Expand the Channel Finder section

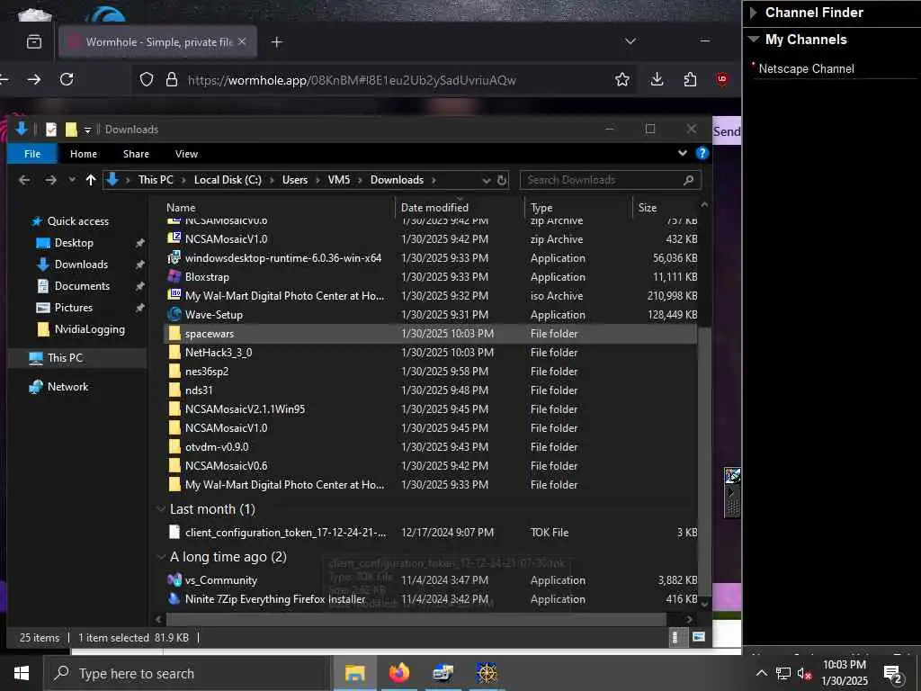tap(754, 13)
